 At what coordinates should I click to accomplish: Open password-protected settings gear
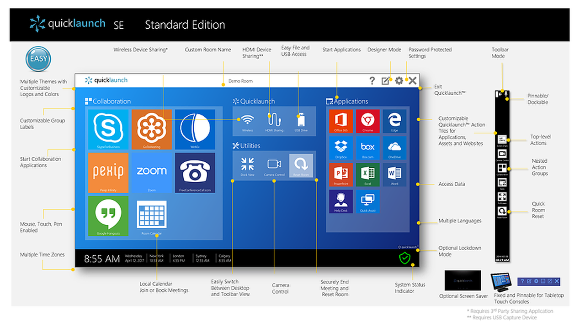click(x=399, y=81)
